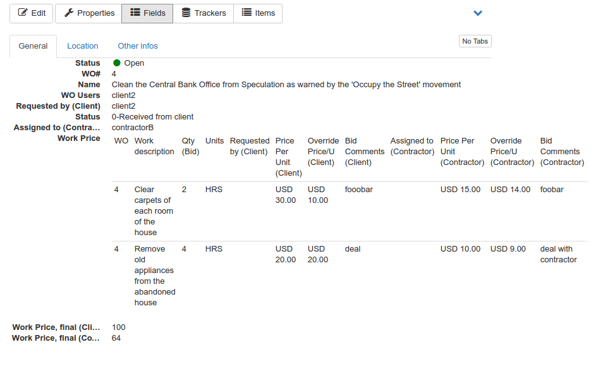Screen dimensions: 603x366
Task: Click the Work description column header
Action: click(154, 147)
